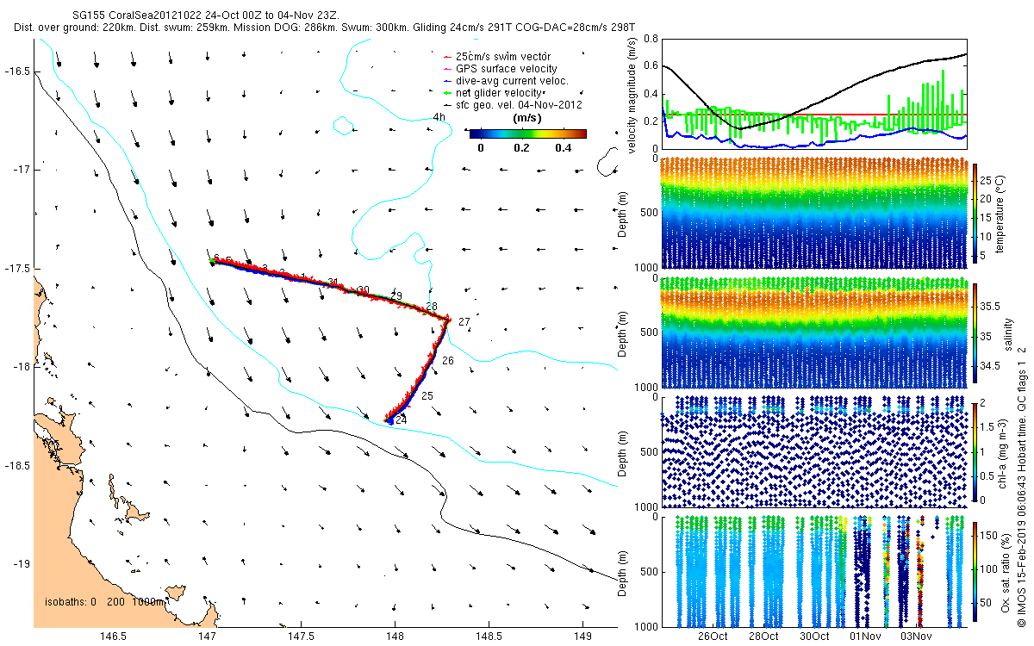Image resolution: width=1034 pixels, height=646 pixels.
Task: Click the 1.5 tick on chl-a color bar
Action: point(988,426)
